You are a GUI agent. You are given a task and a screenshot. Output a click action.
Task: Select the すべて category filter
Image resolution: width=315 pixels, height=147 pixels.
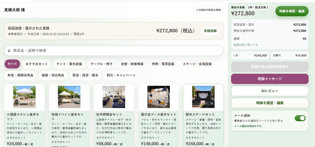point(12,64)
